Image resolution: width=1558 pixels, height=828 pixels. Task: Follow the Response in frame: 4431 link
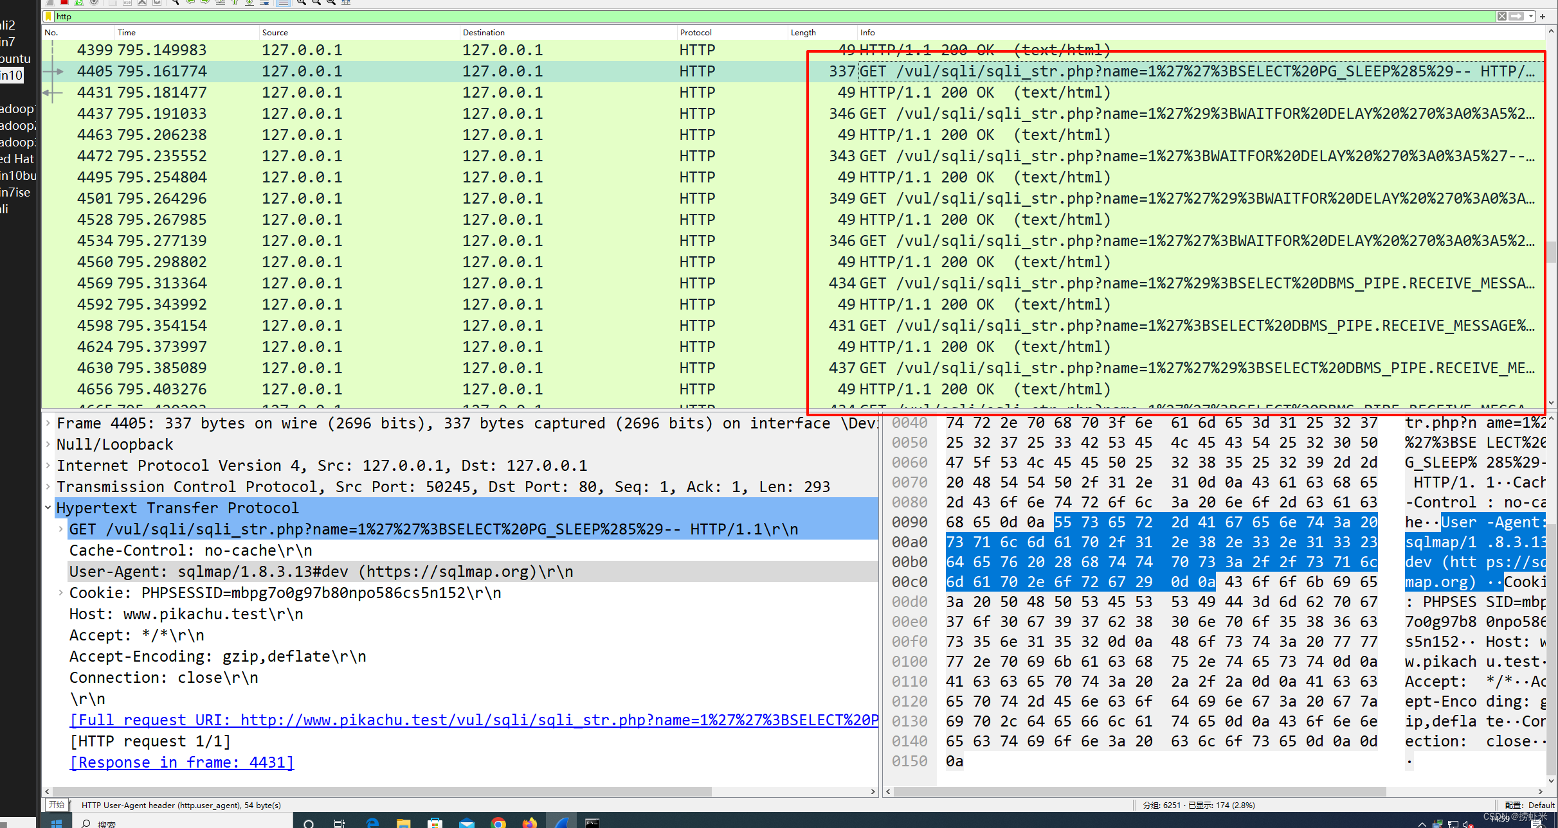coord(181,762)
